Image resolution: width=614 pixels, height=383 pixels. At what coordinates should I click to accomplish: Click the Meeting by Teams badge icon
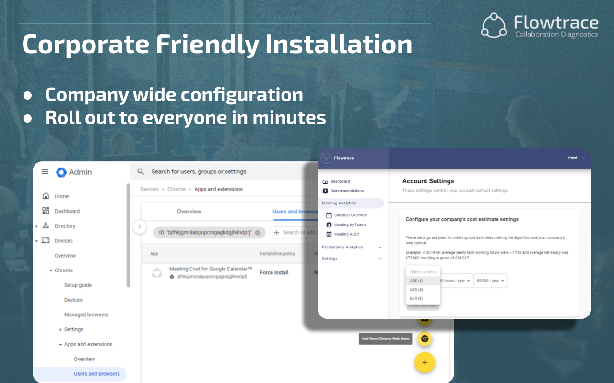coord(329,225)
